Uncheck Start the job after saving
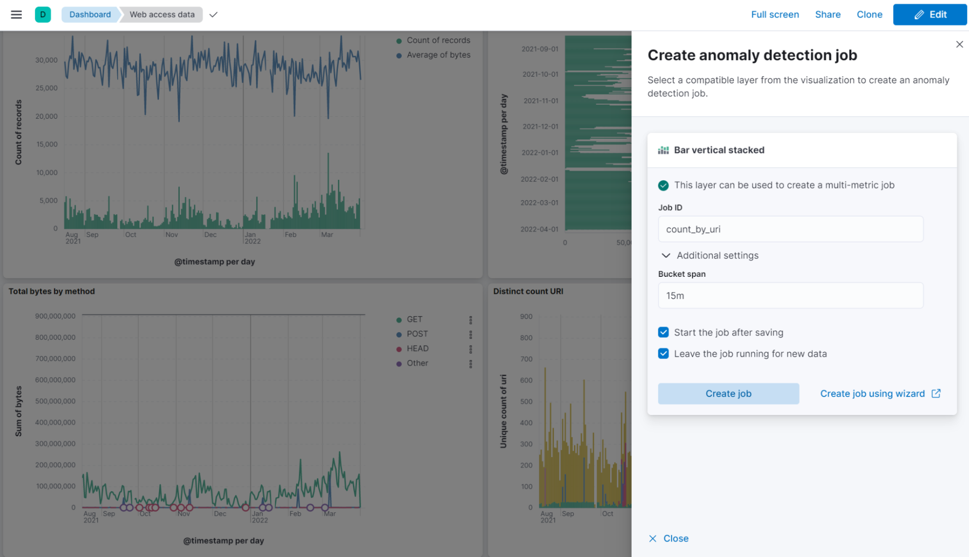The image size is (969, 557). (x=663, y=332)
